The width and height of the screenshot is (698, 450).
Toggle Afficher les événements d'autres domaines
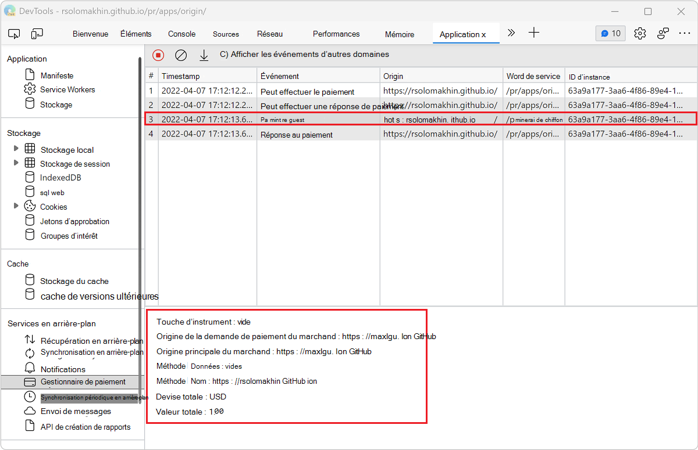[x=304, y=54]
